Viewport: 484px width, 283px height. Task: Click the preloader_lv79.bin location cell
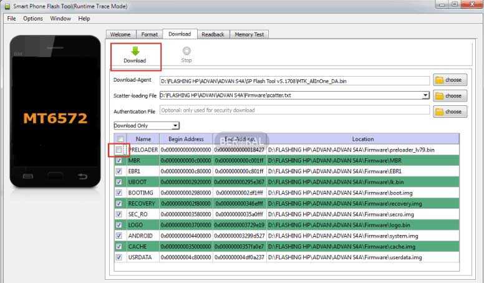[363, 150]
